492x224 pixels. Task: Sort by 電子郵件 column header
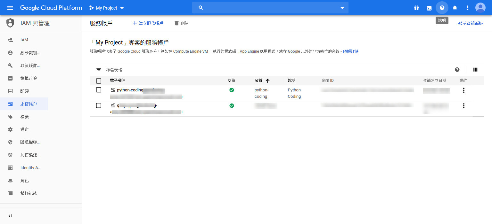pyautogui.click(x=118, y=81)
